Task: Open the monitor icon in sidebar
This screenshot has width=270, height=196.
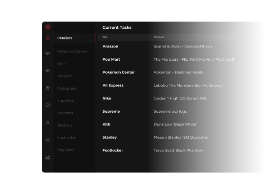Action: (x=48, y=105)
